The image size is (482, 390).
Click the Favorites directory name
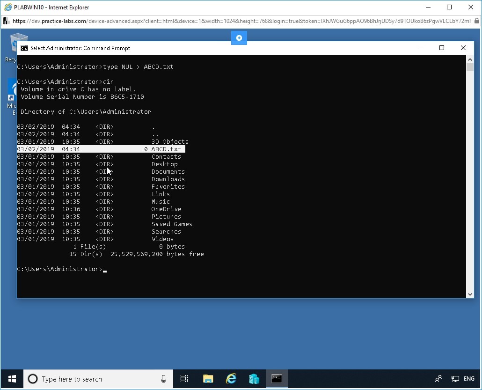[168, 187]
